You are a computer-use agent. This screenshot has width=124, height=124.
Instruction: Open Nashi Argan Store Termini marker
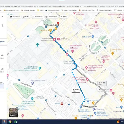click(x=95, y=113)
